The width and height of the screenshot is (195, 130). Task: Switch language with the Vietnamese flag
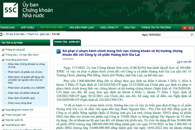coord(185,28)
